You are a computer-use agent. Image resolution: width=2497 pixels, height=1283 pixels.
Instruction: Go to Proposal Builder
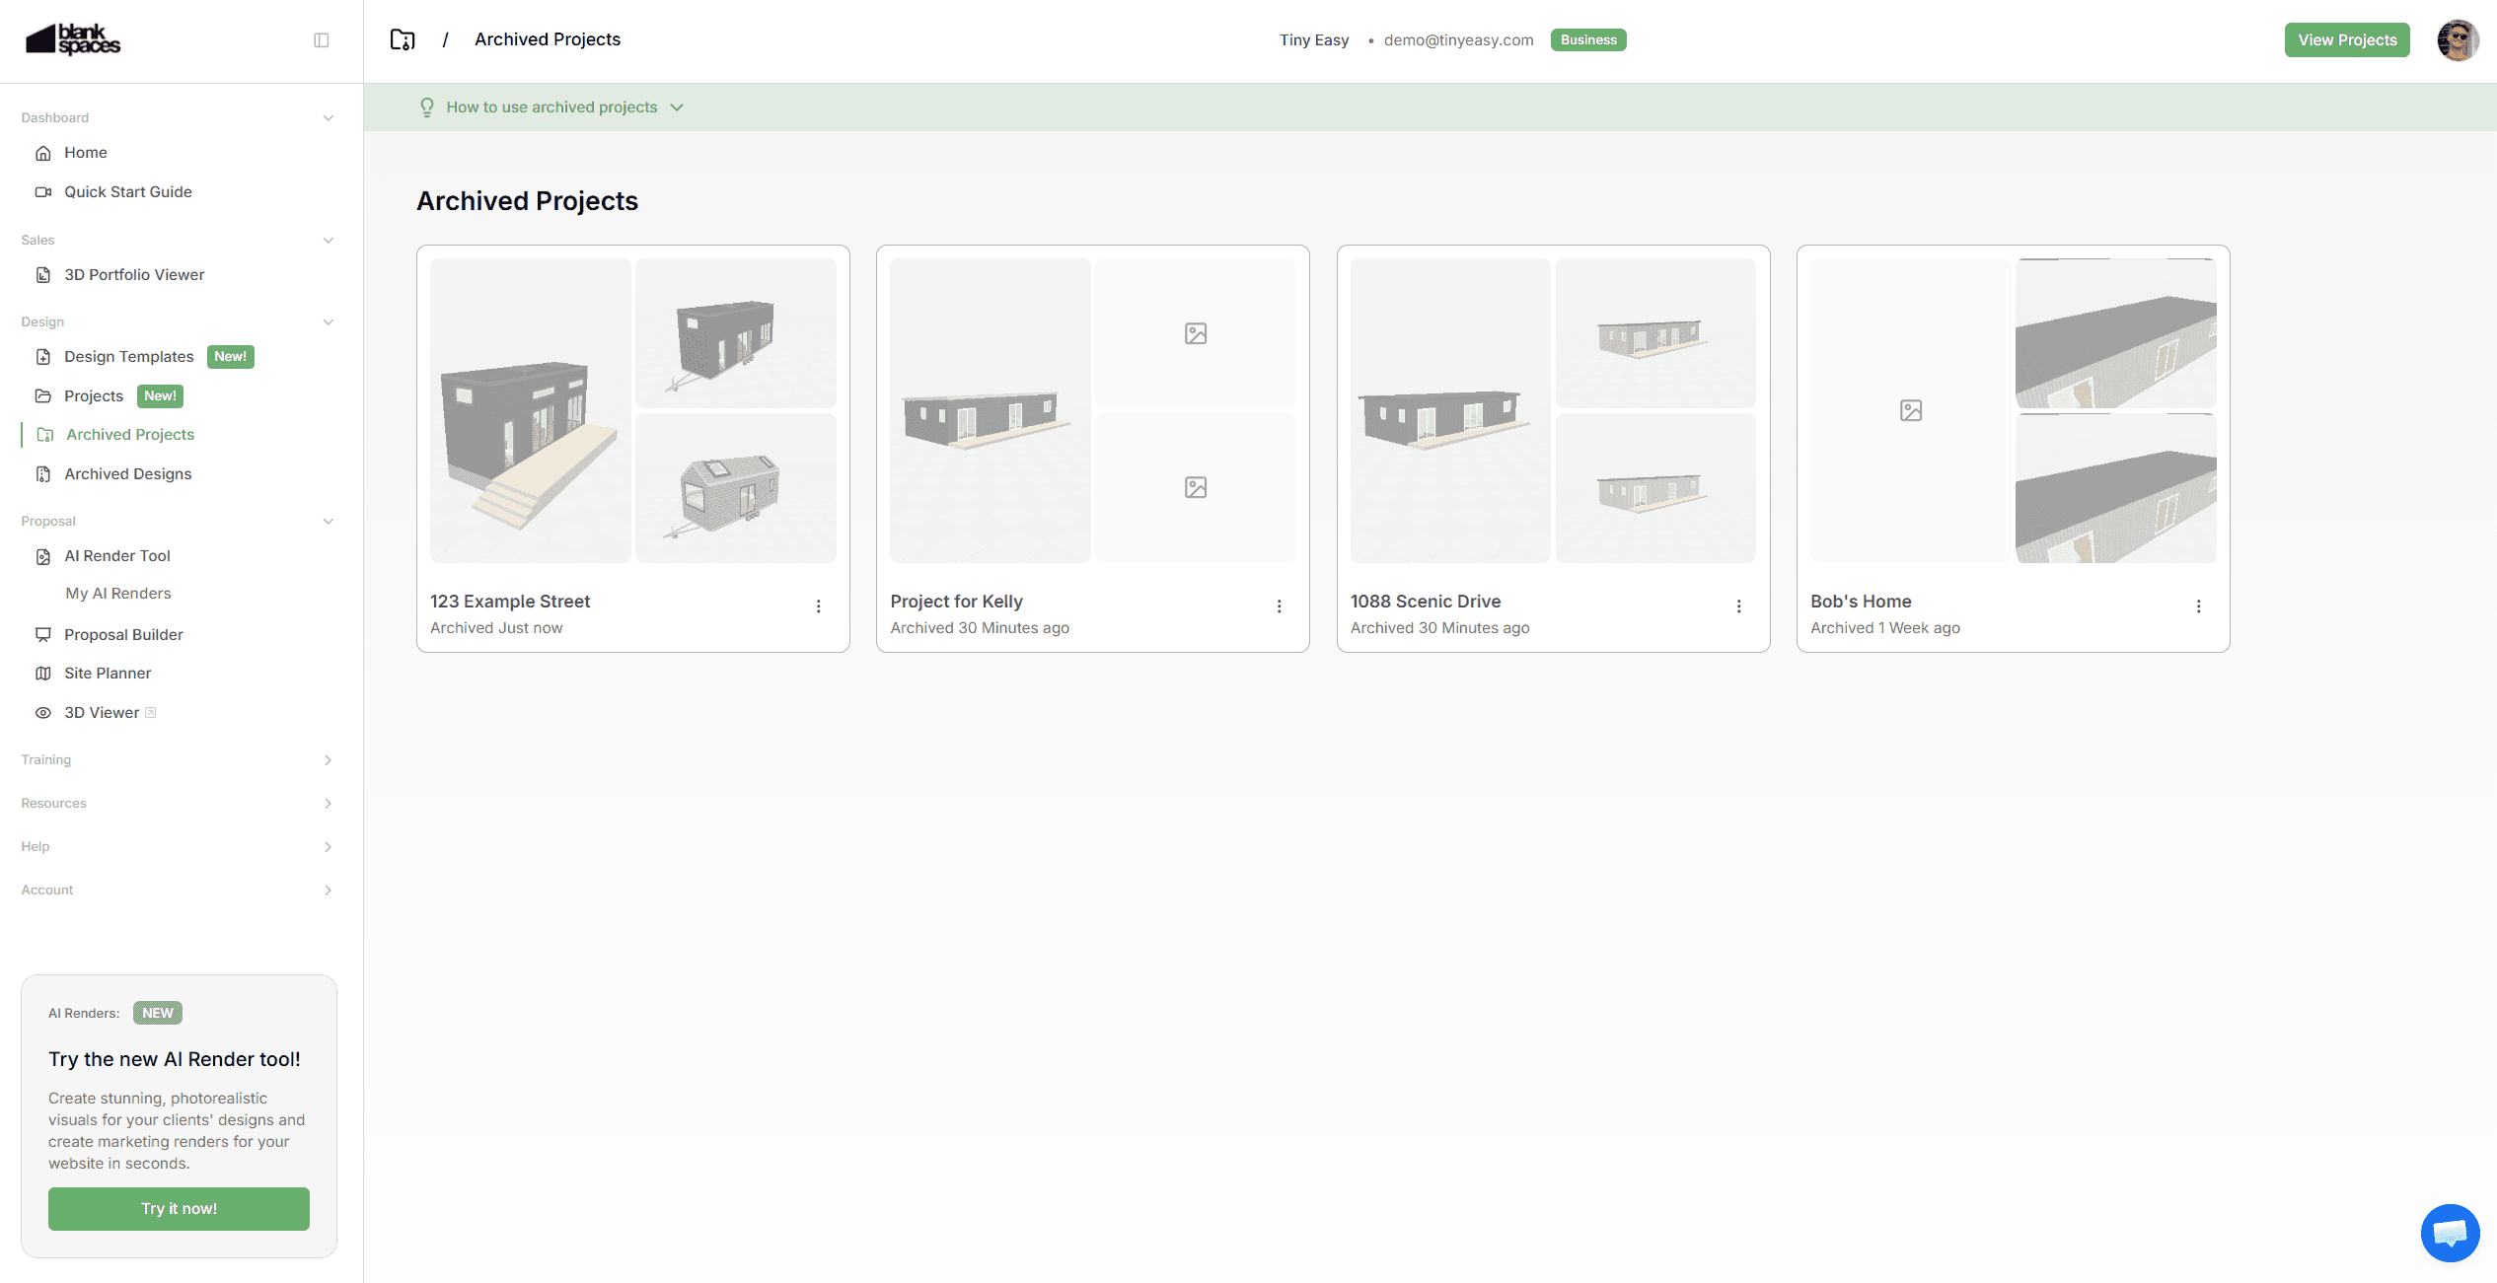point(123,635)
